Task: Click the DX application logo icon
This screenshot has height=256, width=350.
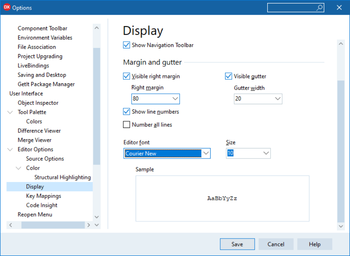Action: click(7, 7)
